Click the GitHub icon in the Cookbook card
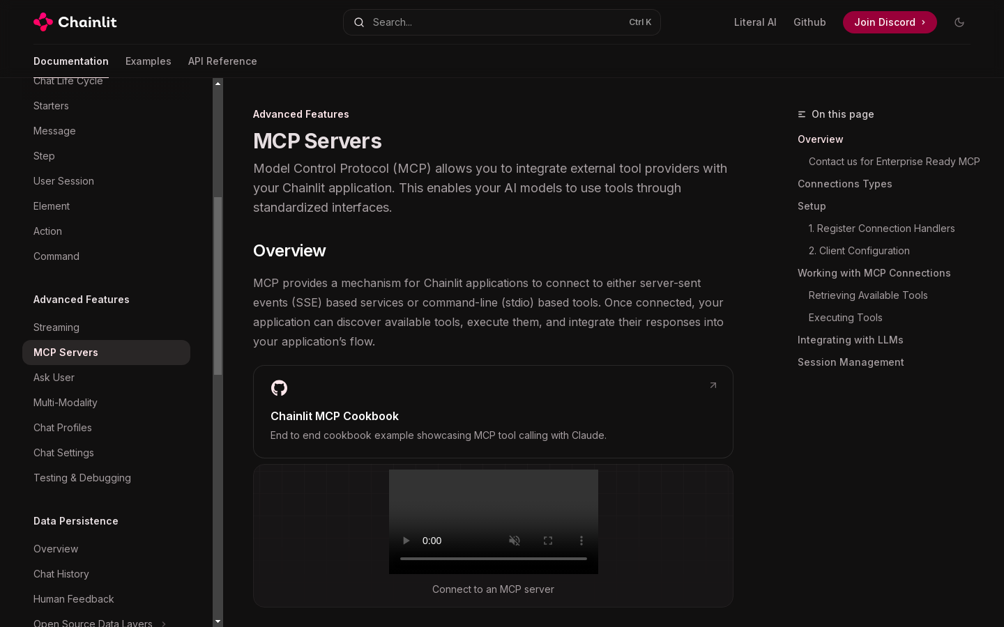 (x=279, y=388)
